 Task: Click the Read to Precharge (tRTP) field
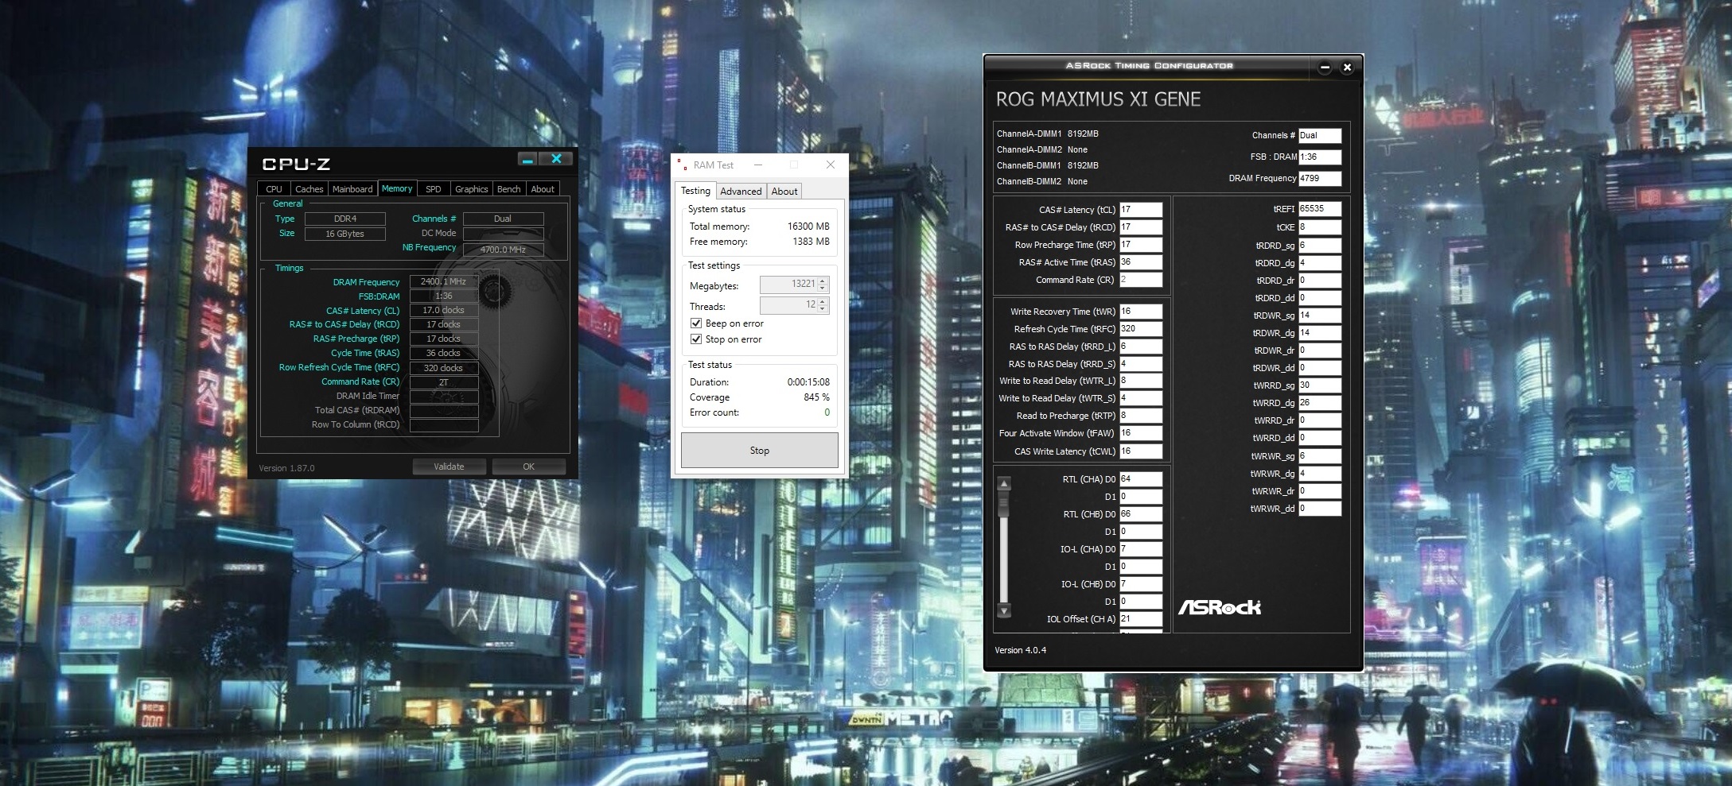[x=1141, y=416]
